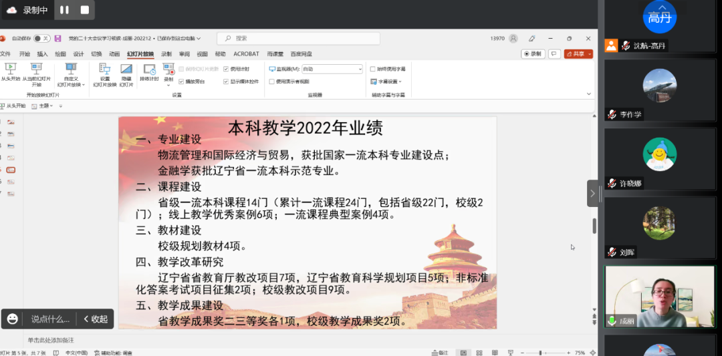Click the 共享 share button
Viewport: 722px width, 356px height.
pyautogui.click(x=578, y=54)
